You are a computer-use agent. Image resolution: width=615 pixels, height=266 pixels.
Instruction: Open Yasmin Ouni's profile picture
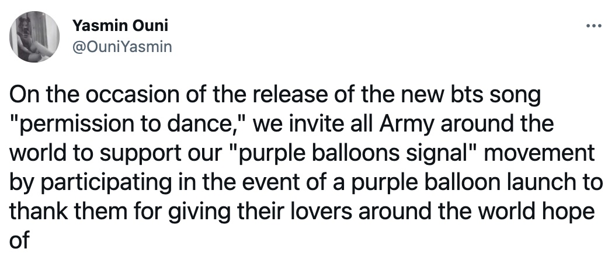click(x=34, y=36)
